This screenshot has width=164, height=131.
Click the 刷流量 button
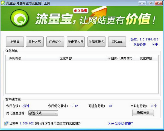[15, 42]
